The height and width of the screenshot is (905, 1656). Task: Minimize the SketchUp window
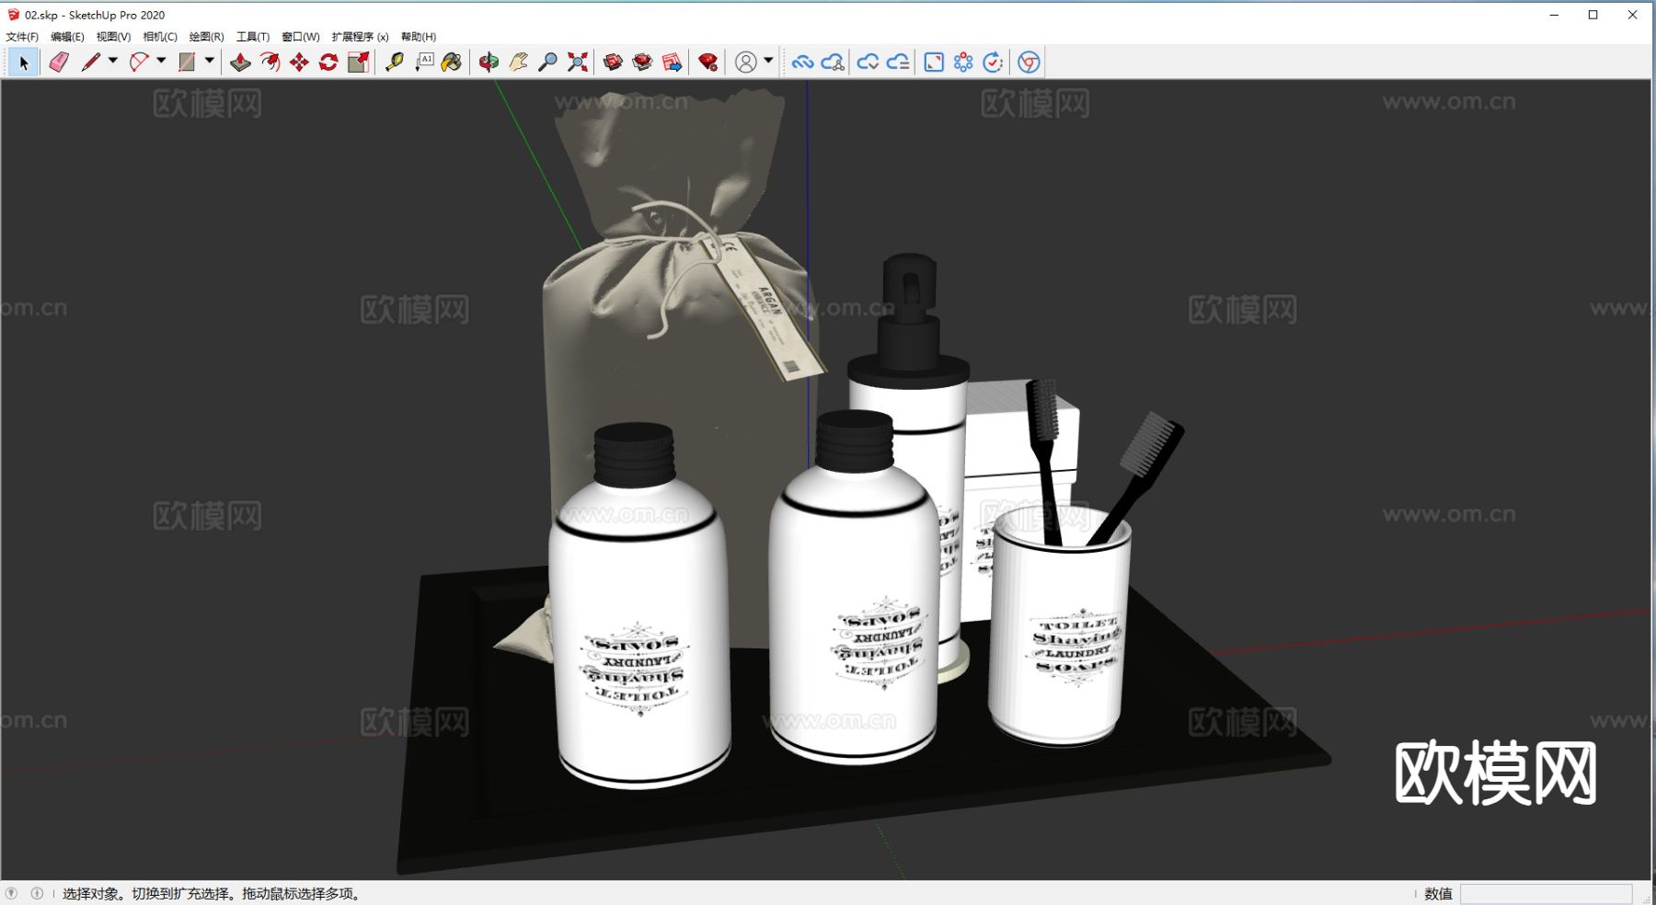(1554, 15)
